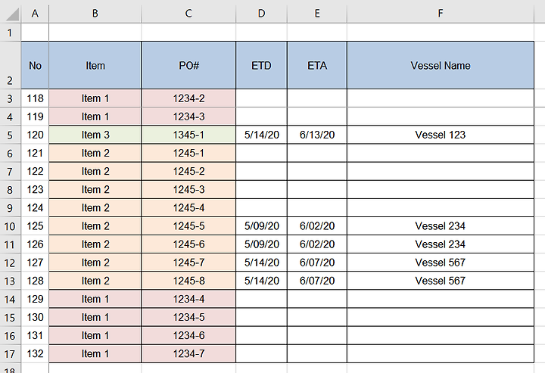Select ETD cell 5/09/20 in row 10
The height and width of the screenshot is (373, 545).
click(261, 226)
